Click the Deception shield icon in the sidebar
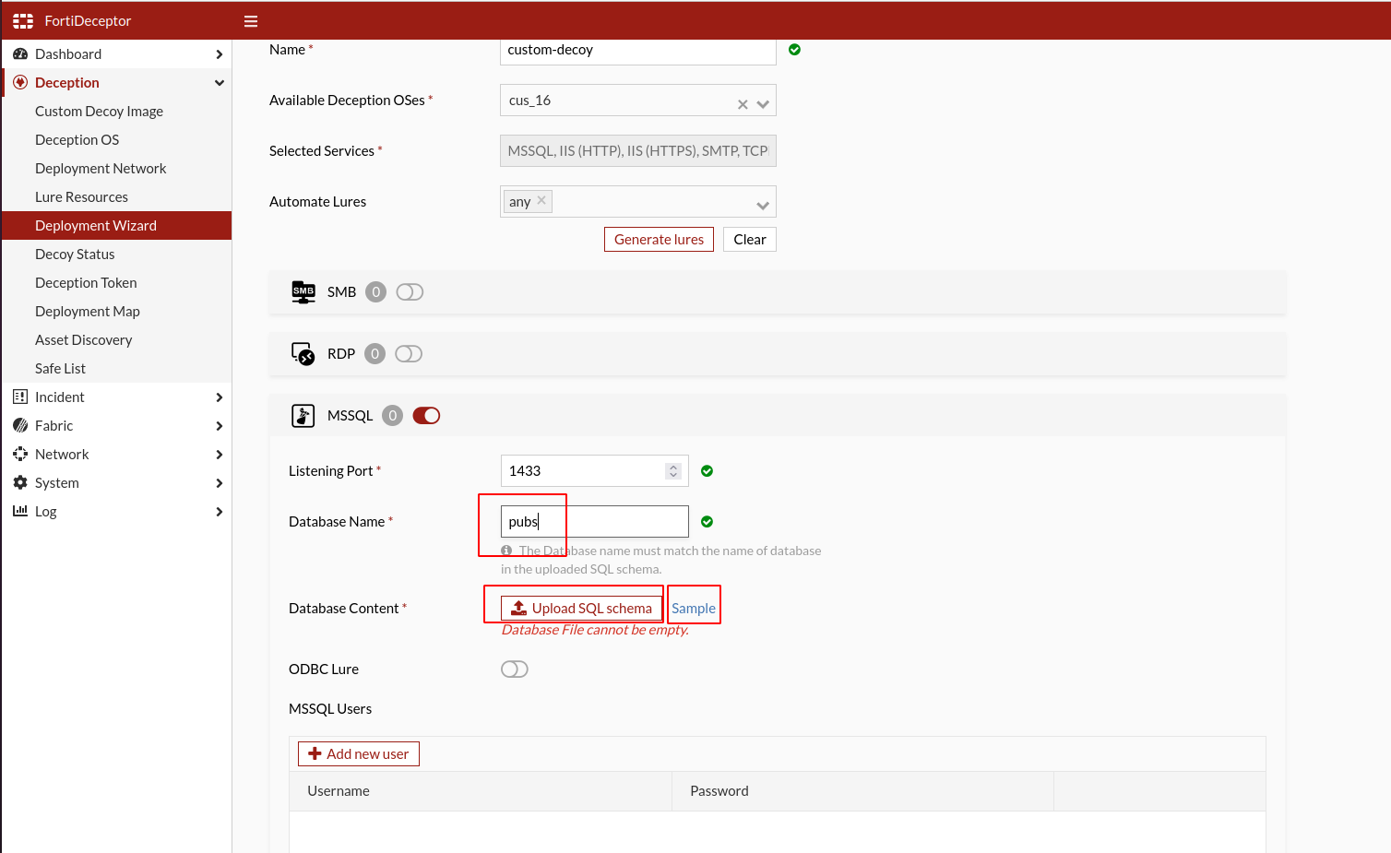Image resolution: width=1391 pixels, height=853 pixels. (x=19, y=82)
